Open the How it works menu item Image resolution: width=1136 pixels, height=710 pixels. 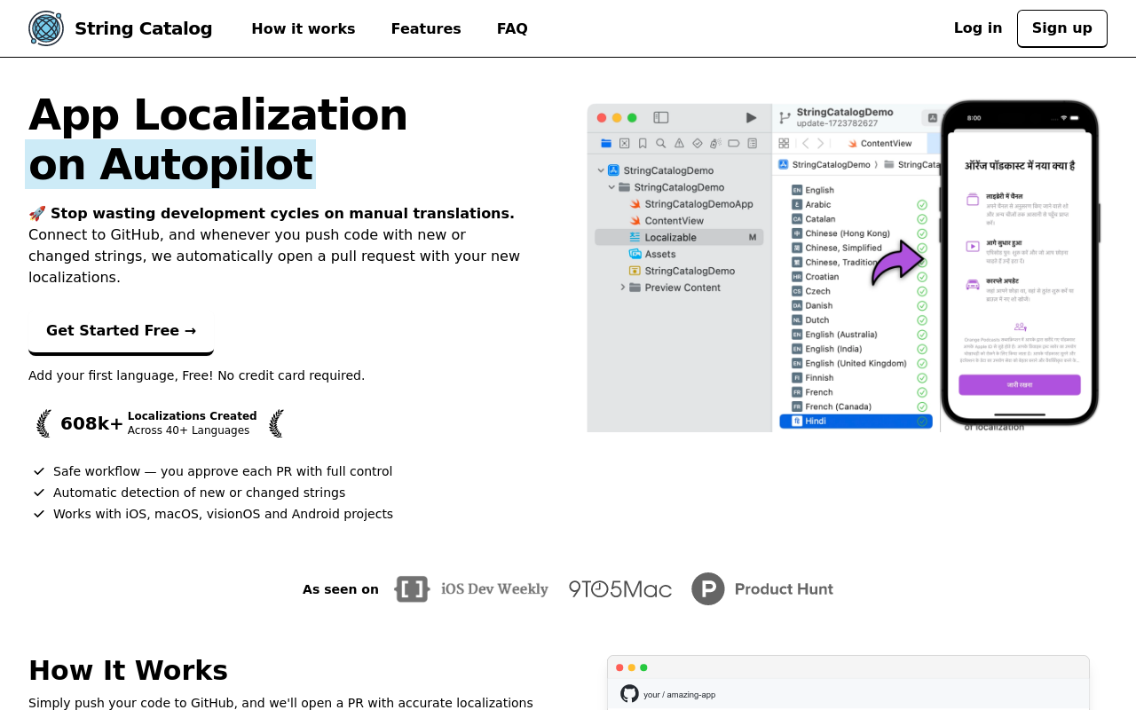pyautogui.click(x=303, y=28)
